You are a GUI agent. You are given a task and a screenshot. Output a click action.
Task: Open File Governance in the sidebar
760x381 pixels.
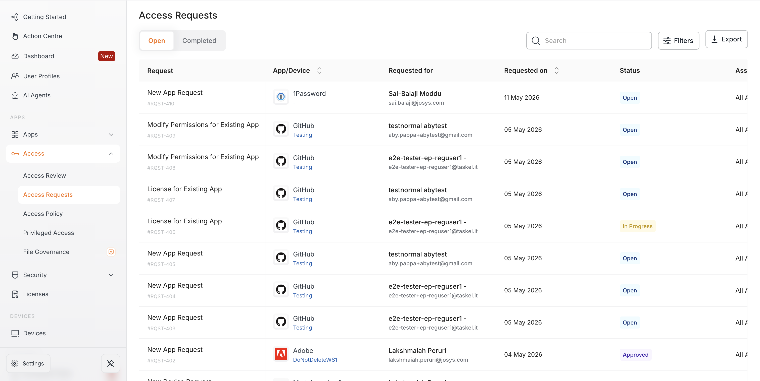(46, 252)
